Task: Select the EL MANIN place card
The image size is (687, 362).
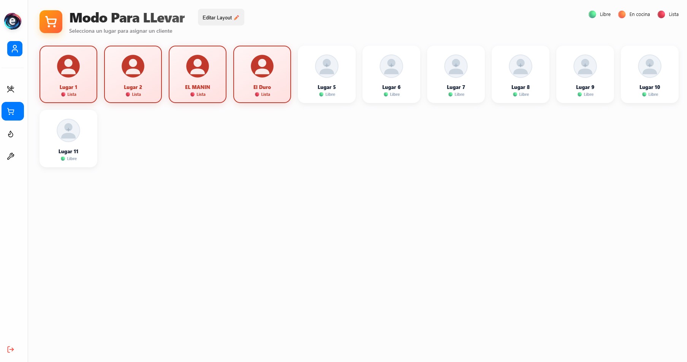Action: pos(198,75)
